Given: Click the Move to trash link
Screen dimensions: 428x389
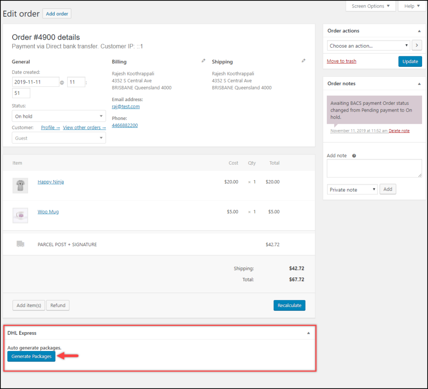Looking at the screenshot, I should [x=341, y=61].
